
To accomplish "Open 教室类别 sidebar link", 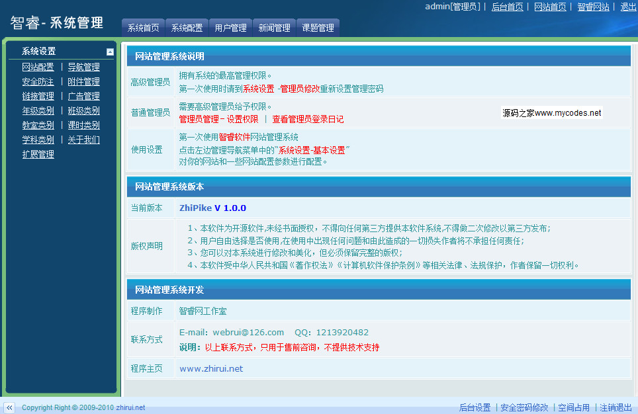I will pos(38,125).
